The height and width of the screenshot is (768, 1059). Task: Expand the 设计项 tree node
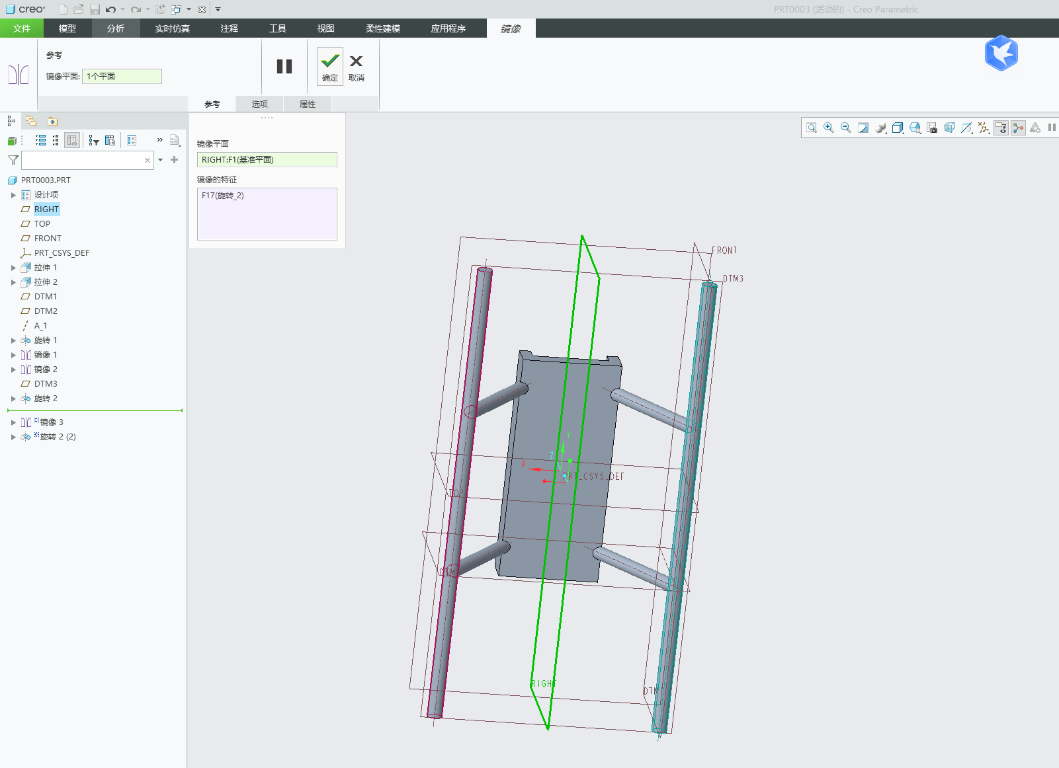pos(13,195)
